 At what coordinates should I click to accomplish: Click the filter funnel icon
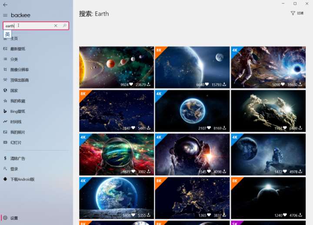pos(293,13)
